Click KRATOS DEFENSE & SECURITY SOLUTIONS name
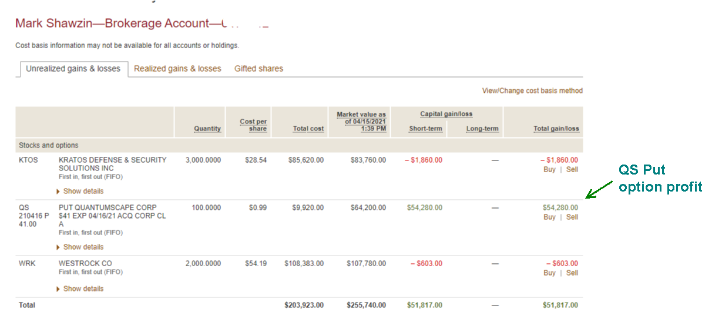This screenshot has width=712, height=322. pyautogui.click(x=112, y=164)
